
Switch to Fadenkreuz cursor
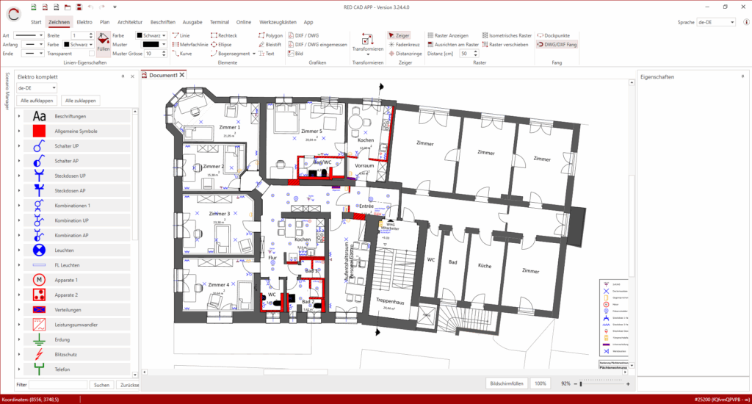coord(404,45)
